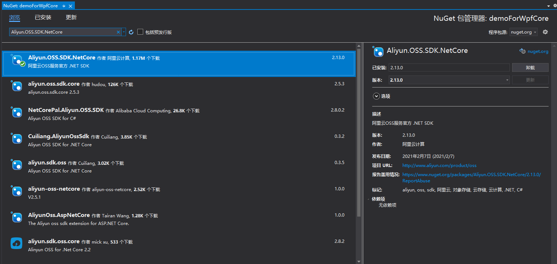Select the aliyun.sdk.oss package title
Screen dimensions: 557x264
pyautogui.click(x=47, y=163)
